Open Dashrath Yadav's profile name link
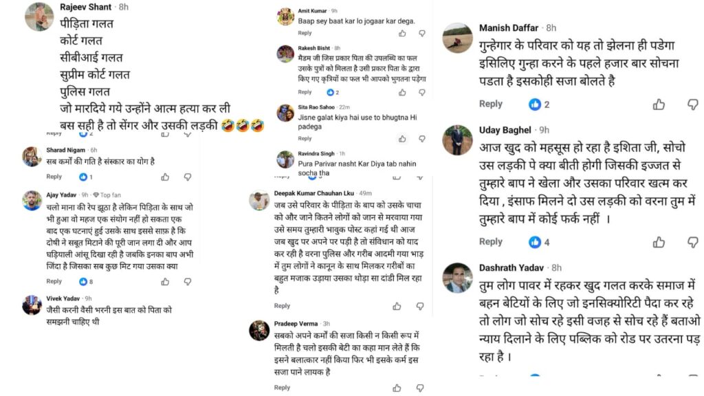Image resolution: width=704 pixels, height=396 pixels. coord(512,267)
